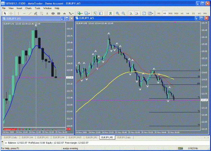Switch timeframe to W1

[199, 14]
